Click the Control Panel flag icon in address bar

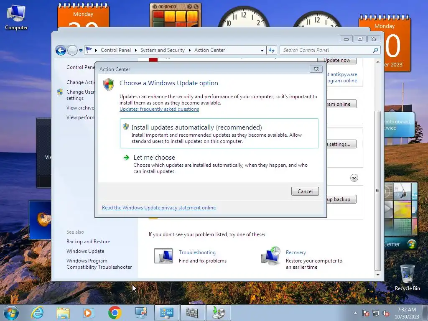point(89,50)
